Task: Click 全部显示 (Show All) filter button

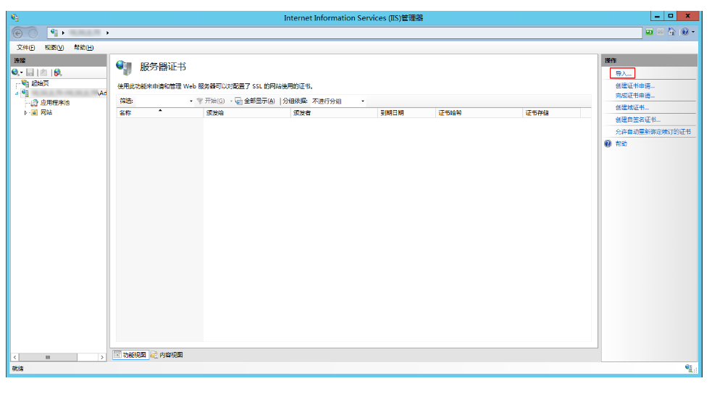Action: 255,101
